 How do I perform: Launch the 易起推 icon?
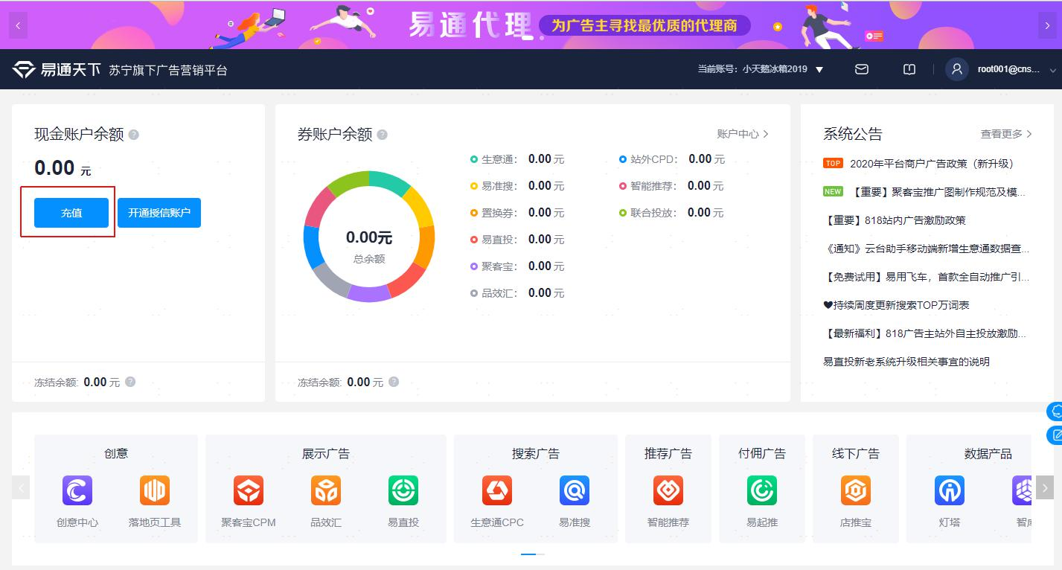[762, 491]
